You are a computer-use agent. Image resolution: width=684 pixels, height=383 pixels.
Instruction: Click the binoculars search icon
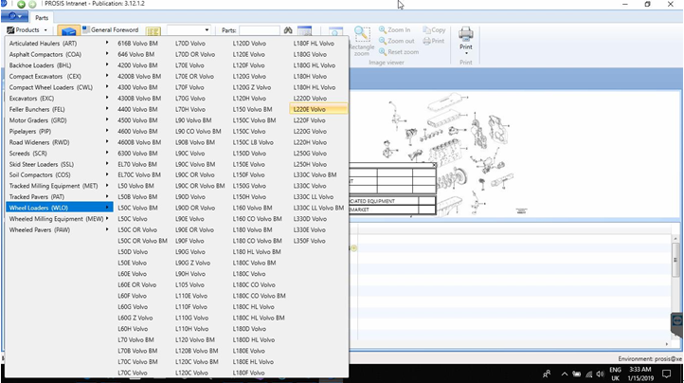(290, 31)
